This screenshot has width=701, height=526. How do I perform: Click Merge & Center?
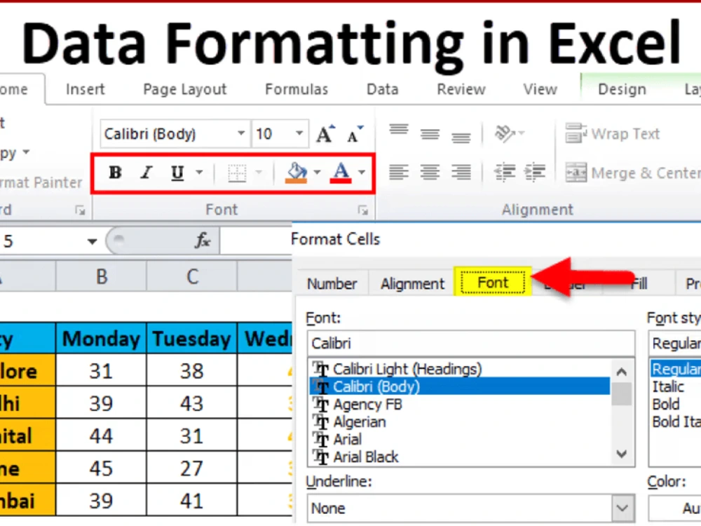click(632, 173)
